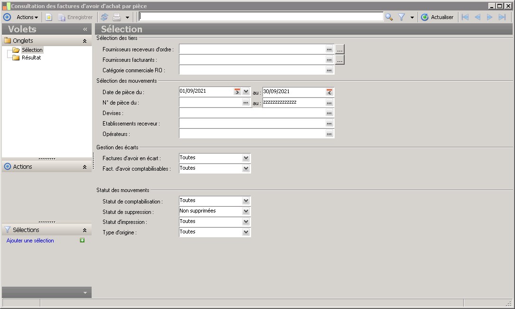Image resolution: width=515 pixels, height=309 pixels.
Task: Click the Onglets folder icon
Action: coord(8,40)
